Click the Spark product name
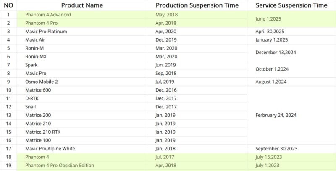This screenshot has width=336, height=171. click(31, 65)
